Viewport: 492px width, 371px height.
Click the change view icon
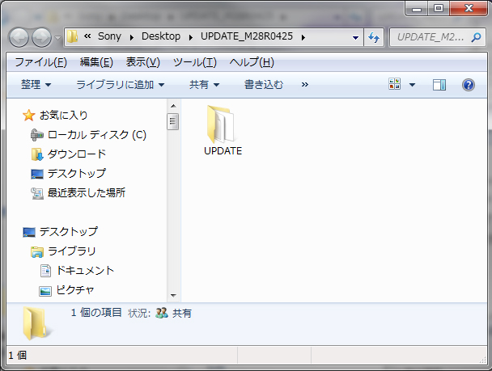[395, 84]
